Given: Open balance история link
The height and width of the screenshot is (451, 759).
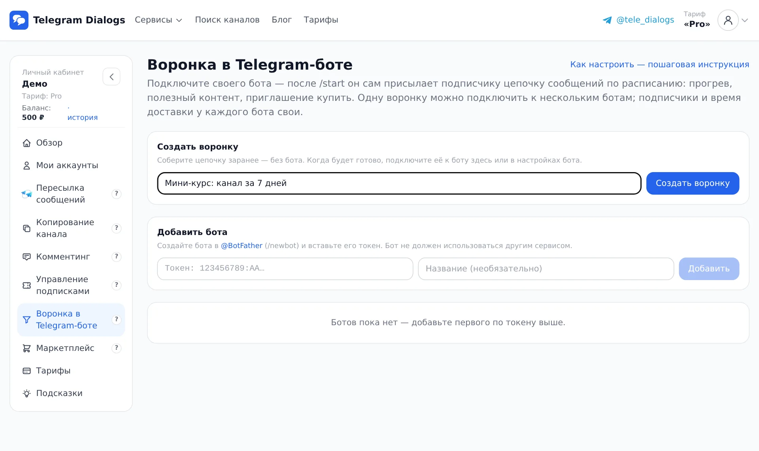Looking at the screenshot, I should click(82, 117).
